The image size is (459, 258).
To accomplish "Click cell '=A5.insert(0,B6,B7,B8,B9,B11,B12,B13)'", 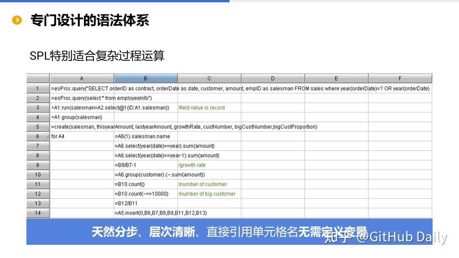I will (161, 213).
